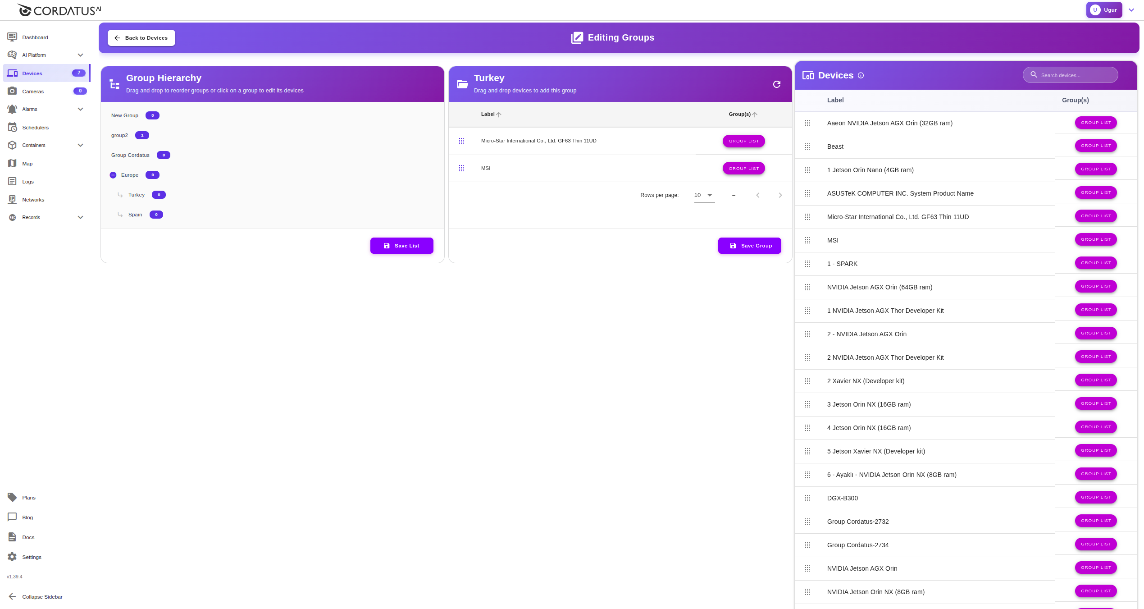Click the Settings gear in the sidebar
The height and width of the screenshot is (609, 1144).
point(13,557)
